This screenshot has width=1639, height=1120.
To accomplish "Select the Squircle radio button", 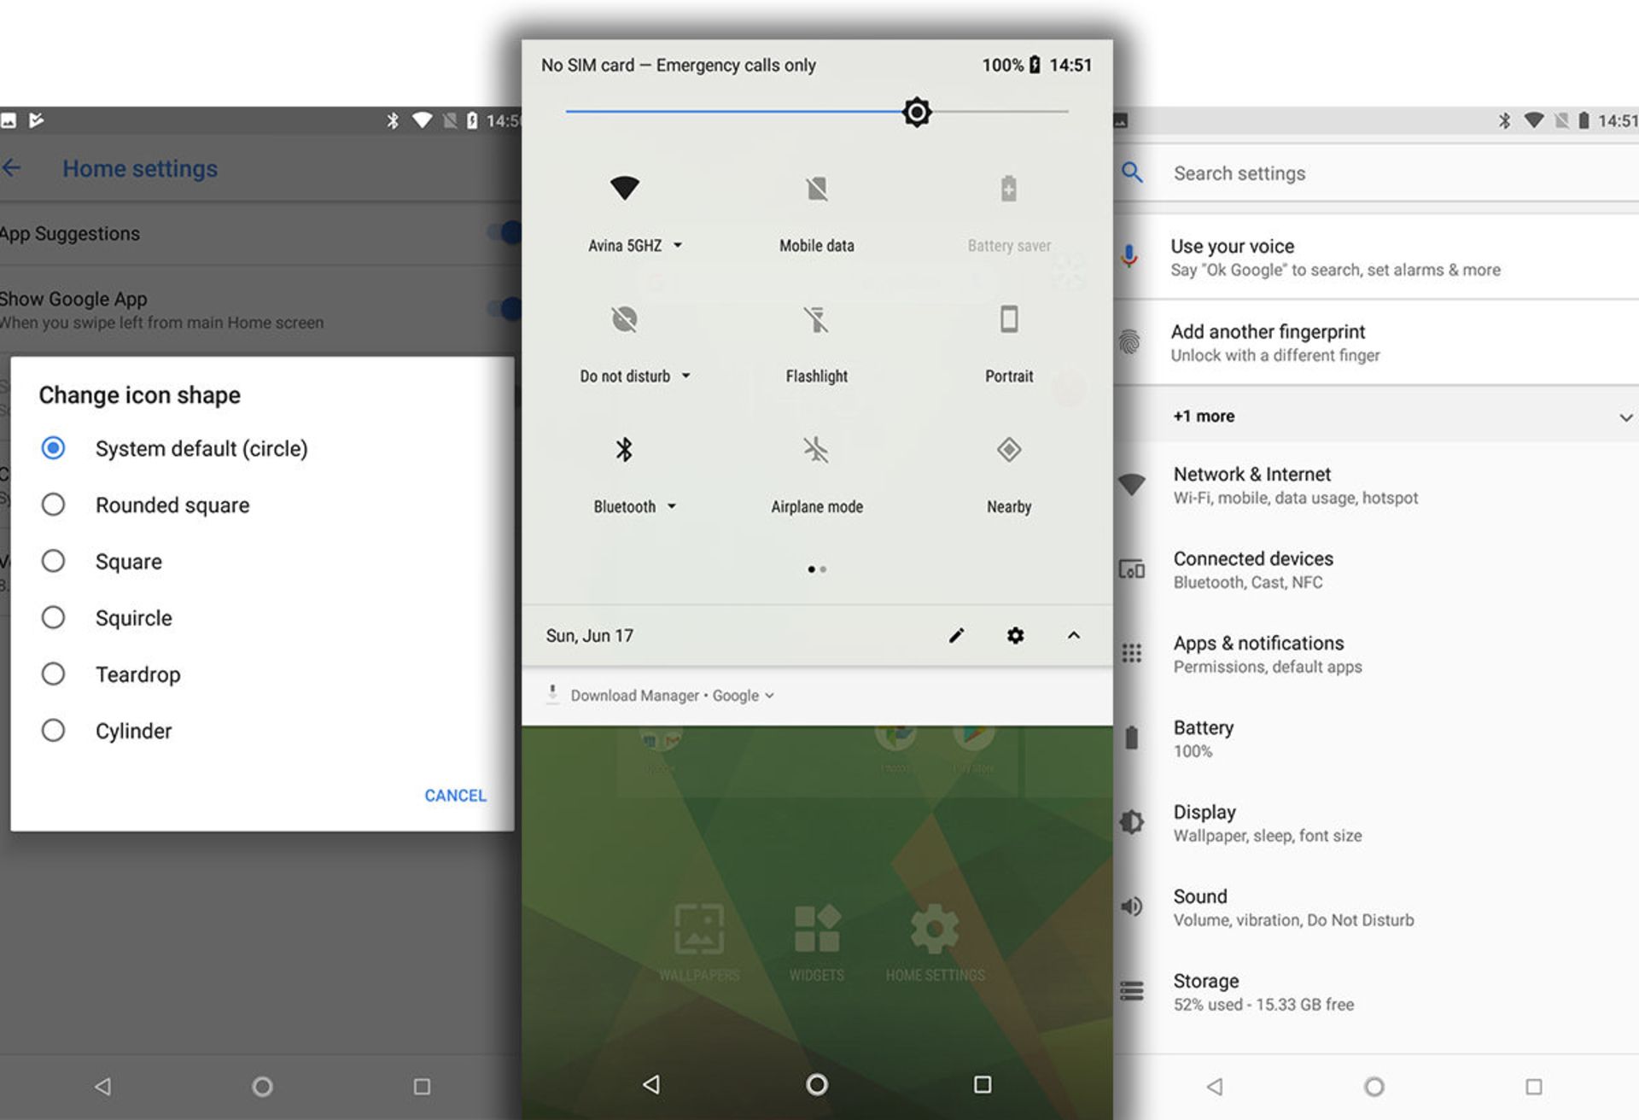I will (53, 618).
